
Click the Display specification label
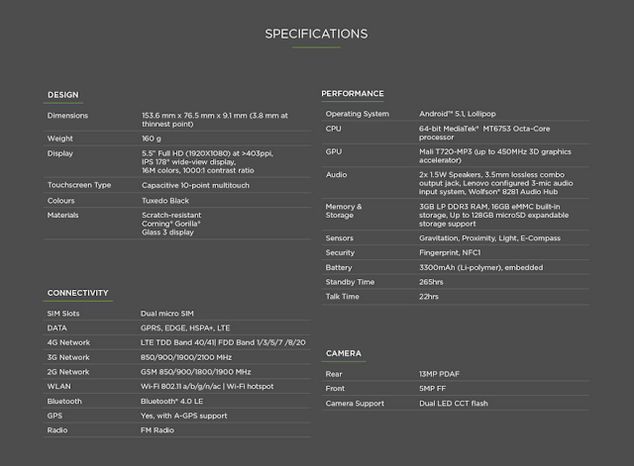(59, 153)
